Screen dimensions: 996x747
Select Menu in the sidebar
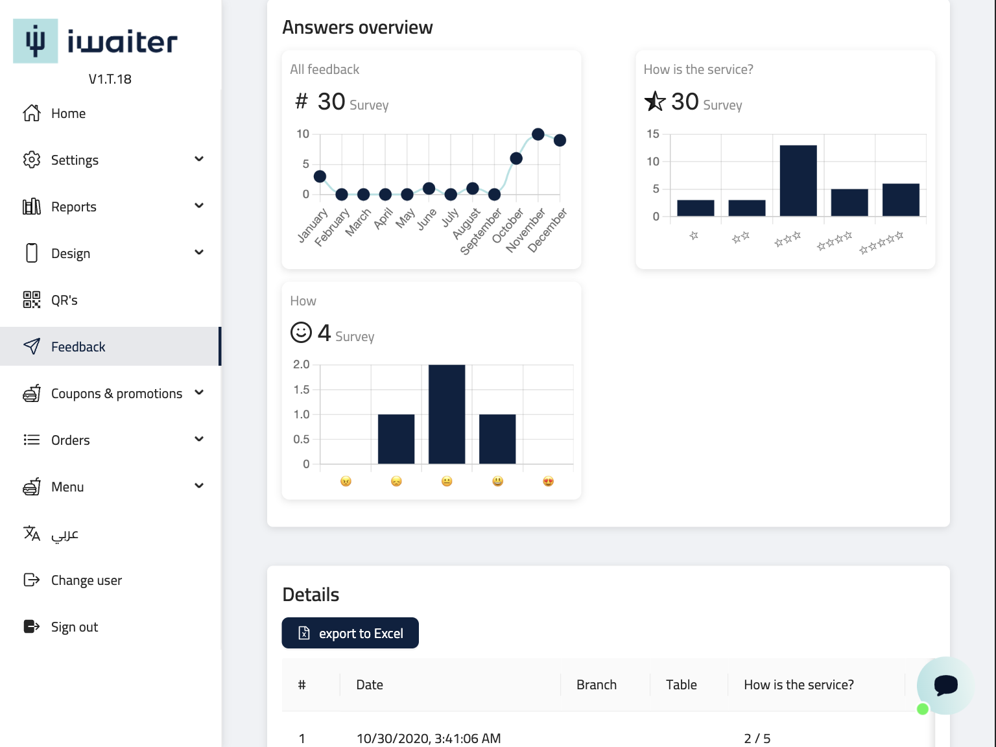[x=67, y=487]
